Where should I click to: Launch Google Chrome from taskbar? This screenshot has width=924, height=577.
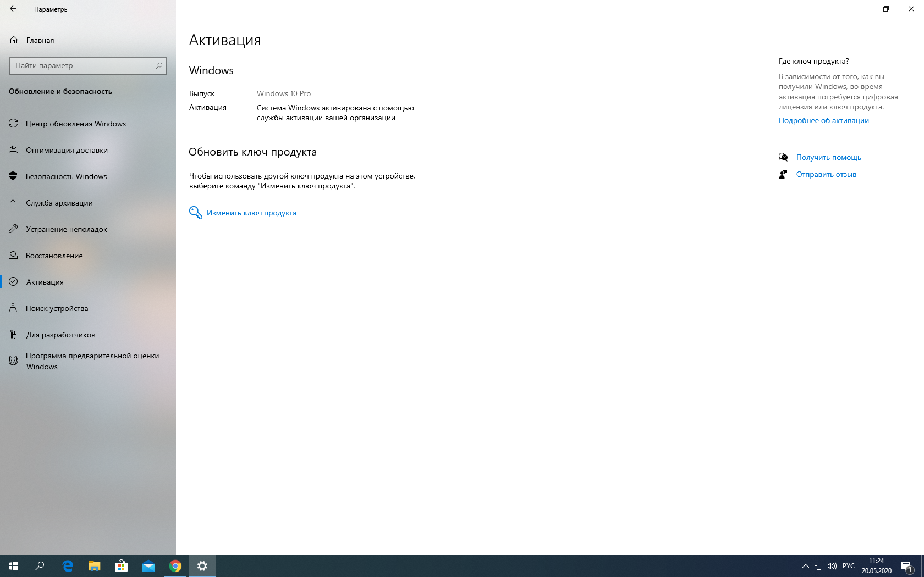(x=175, y=566)
